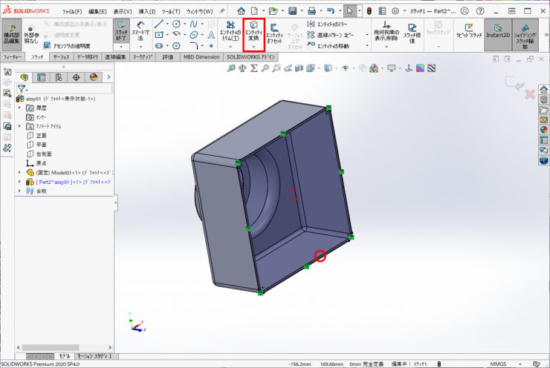
Task: Expand the Model01<1> component node
Action: coord(20,172)
